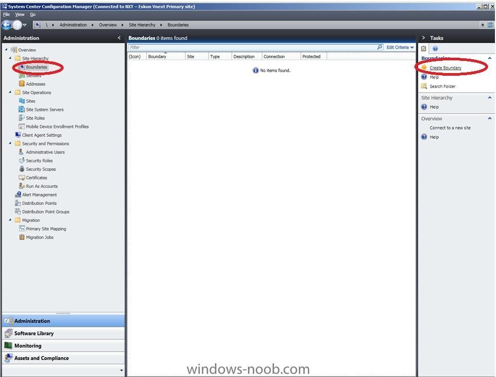Collapse the Security and Permissions tree node
Viewport: 496px width, 377px height.
click(10, 143)
